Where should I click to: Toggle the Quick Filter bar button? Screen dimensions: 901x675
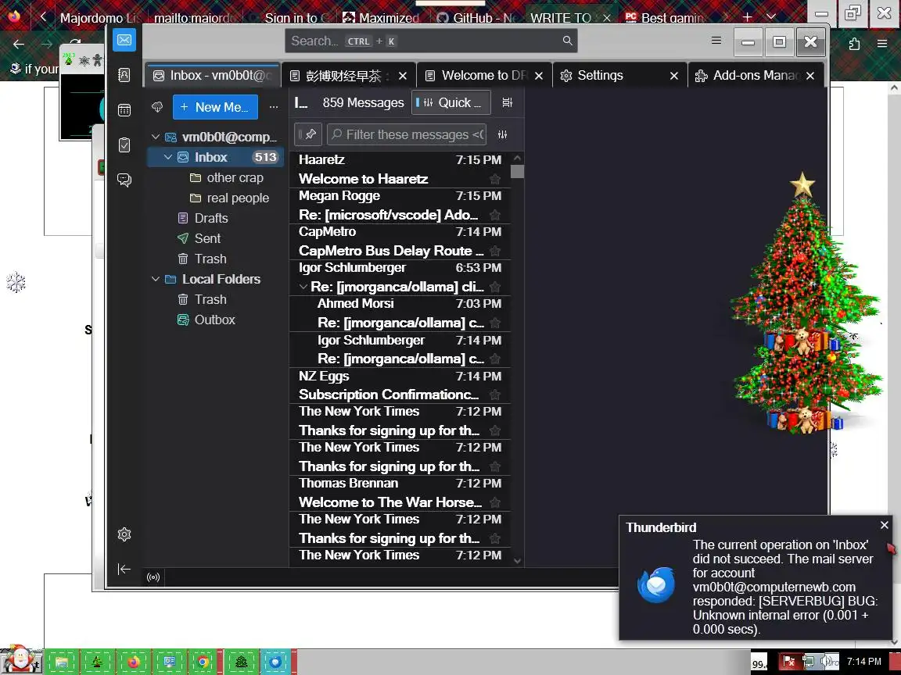coord(451,103)
